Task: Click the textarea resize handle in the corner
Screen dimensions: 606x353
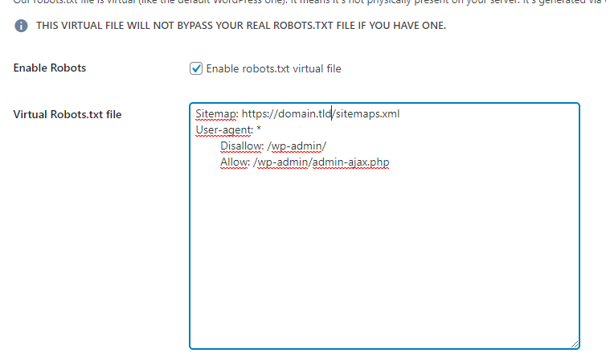Action: tap(574, 343)
